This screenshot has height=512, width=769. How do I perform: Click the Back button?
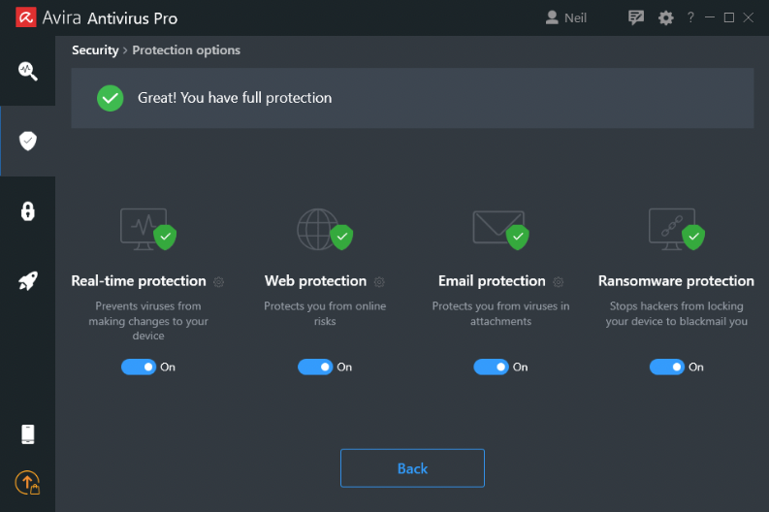tap(412, 468)
